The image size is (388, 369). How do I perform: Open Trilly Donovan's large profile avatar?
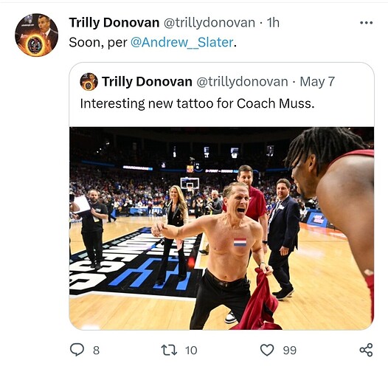(x=37, y=35)
